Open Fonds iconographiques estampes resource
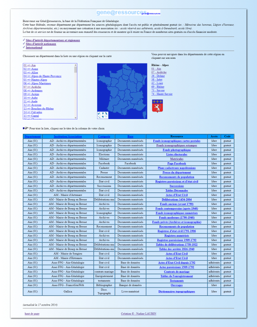Screen dimensions: 257x327 pos(177,146)
